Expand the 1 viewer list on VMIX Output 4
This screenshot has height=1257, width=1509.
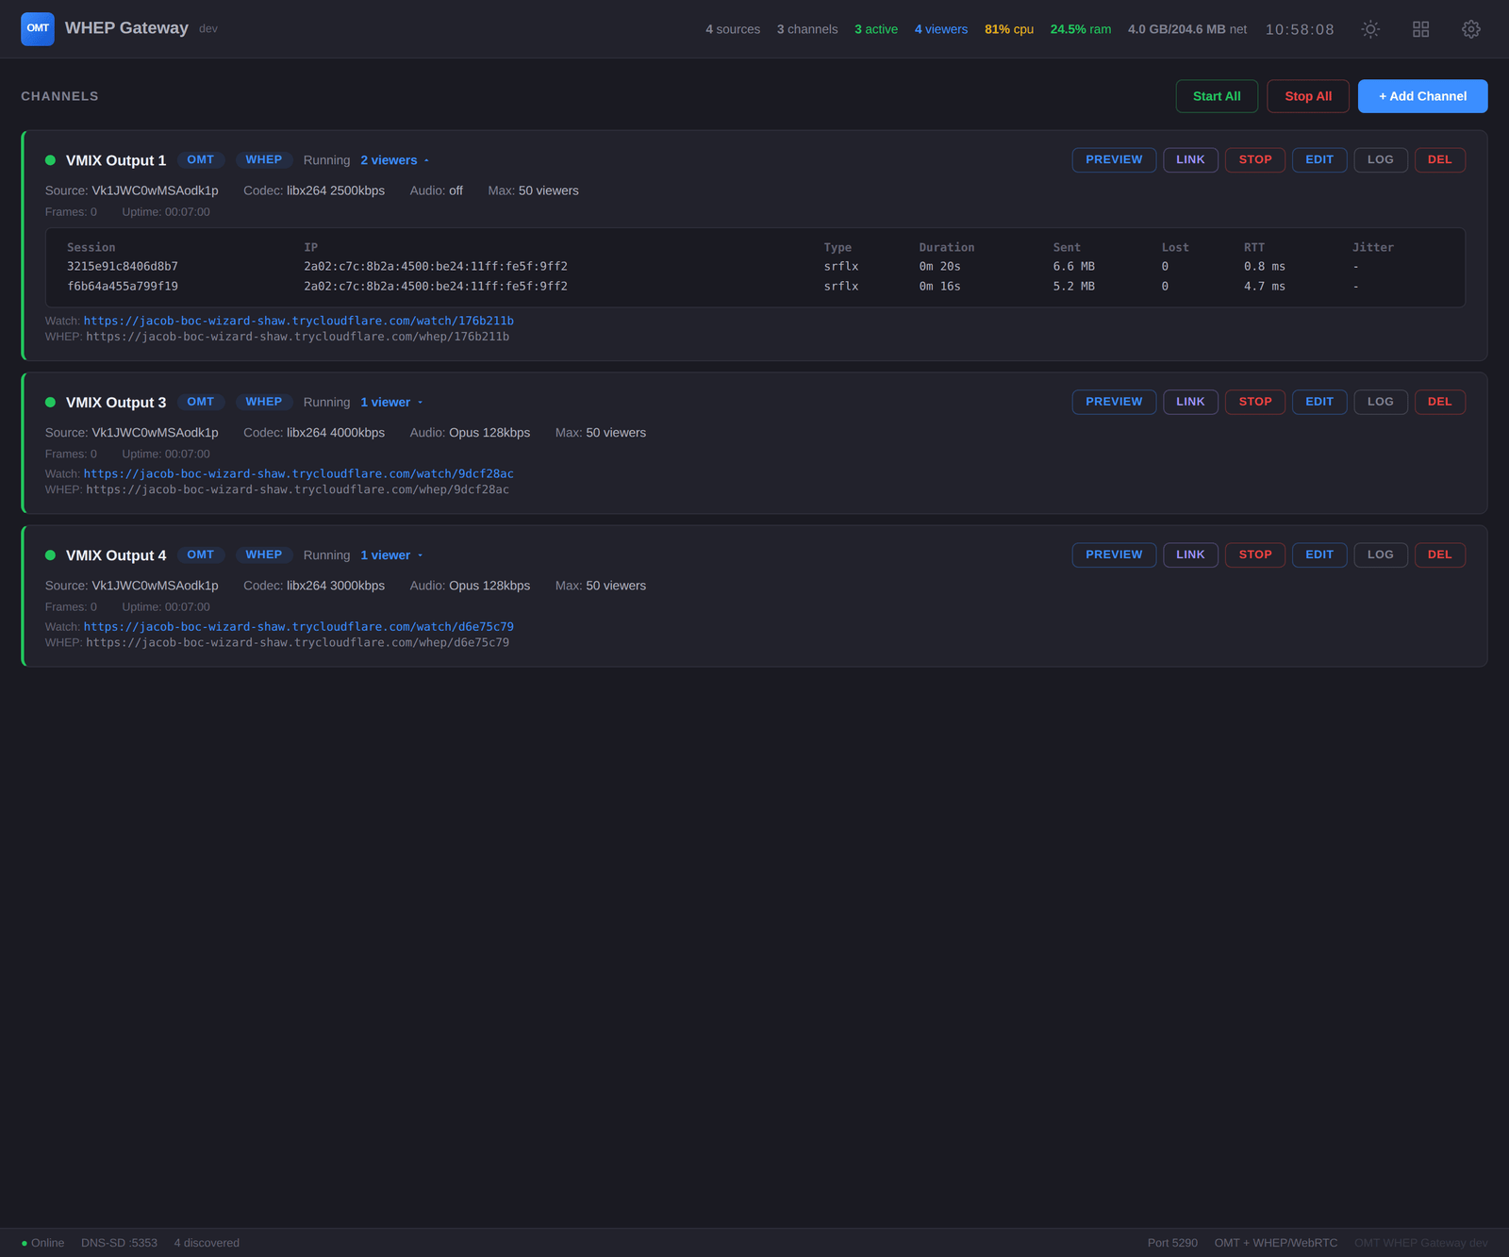point(391,555)
